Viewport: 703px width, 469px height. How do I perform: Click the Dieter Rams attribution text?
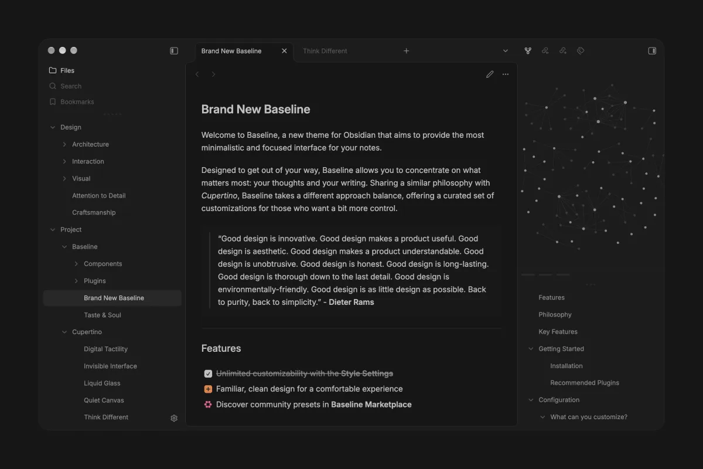tap(351, 303)
